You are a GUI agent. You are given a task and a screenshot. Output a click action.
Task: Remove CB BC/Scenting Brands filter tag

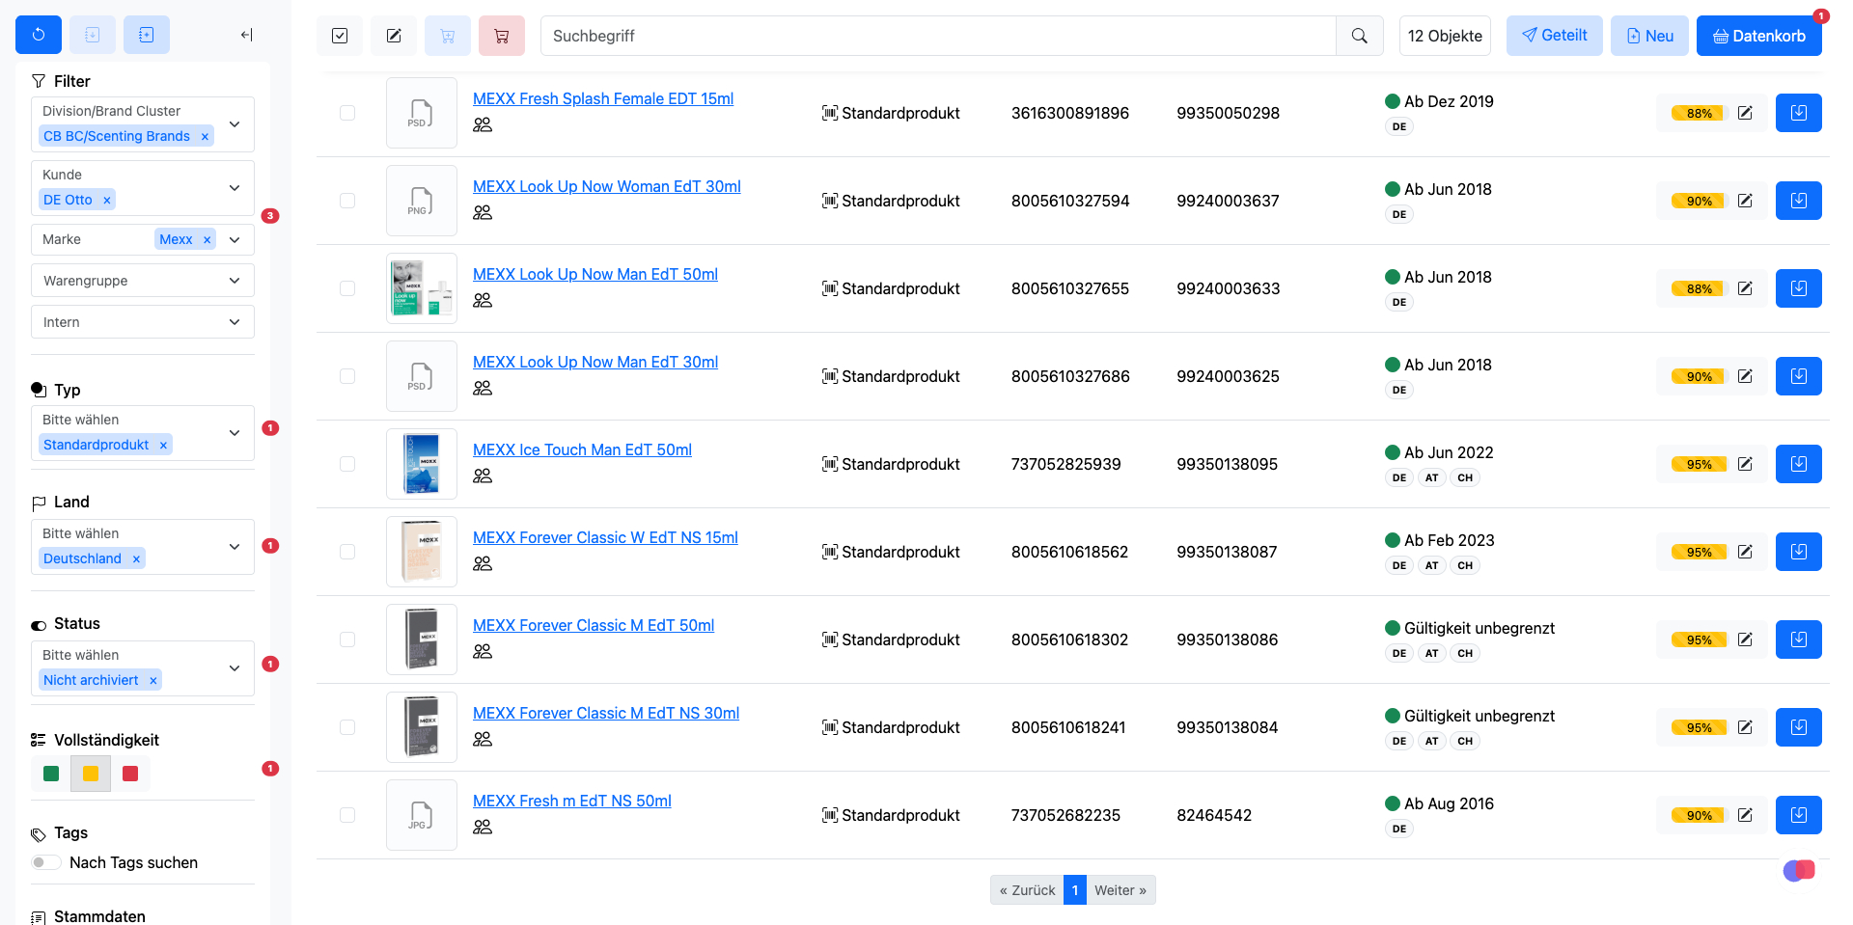click(x=205, y=137)
